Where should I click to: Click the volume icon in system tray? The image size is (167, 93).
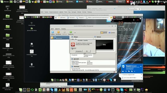(x=136, y=2)
